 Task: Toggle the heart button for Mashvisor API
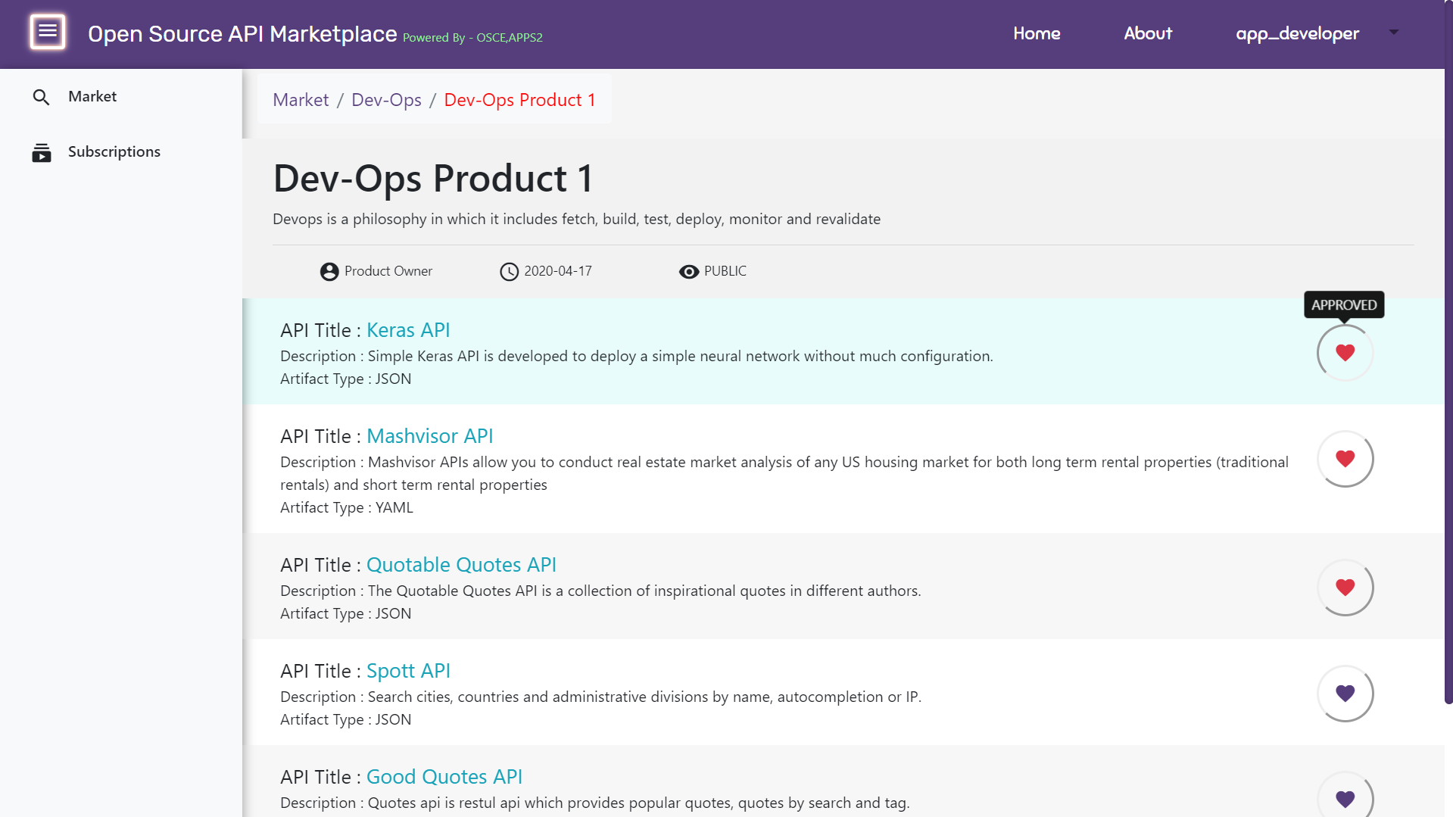pos(1345,459)
